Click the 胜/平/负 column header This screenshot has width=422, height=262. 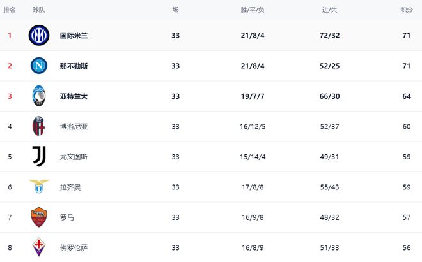(x=253, y=10)
